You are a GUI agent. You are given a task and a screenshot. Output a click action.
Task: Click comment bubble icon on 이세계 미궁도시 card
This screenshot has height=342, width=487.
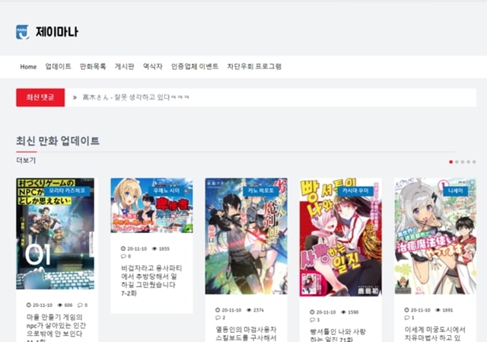tap(406, 318)
